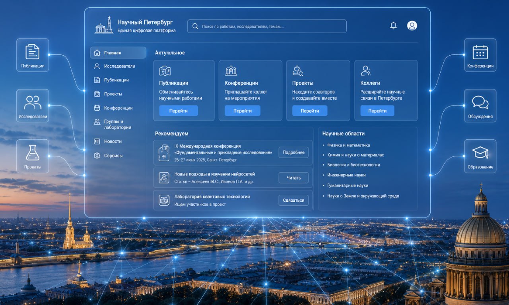Click the notification bell icon
This screenshot has width=509, height=305.
click(393, 26)
